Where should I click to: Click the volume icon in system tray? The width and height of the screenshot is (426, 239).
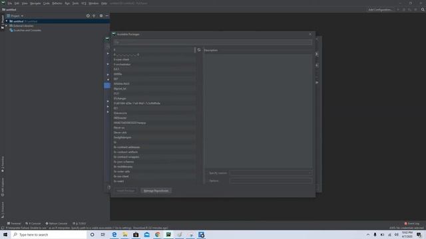tap(397, 234)
